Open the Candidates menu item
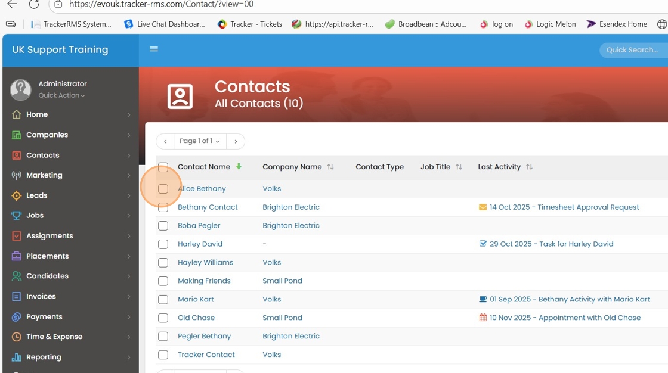The height and width of the screenshot is (373, 668). coord(71,276)
